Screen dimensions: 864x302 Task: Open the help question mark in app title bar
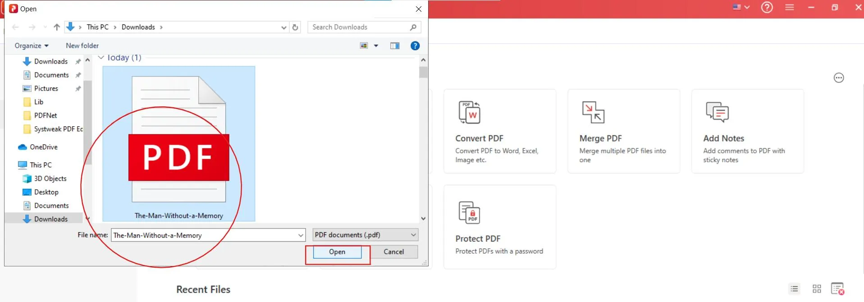(767, 8)
